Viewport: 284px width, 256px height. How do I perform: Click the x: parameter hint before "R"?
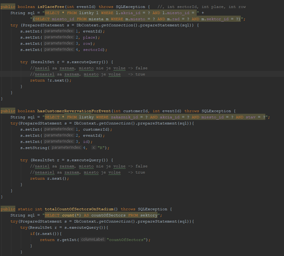[94, 148]
